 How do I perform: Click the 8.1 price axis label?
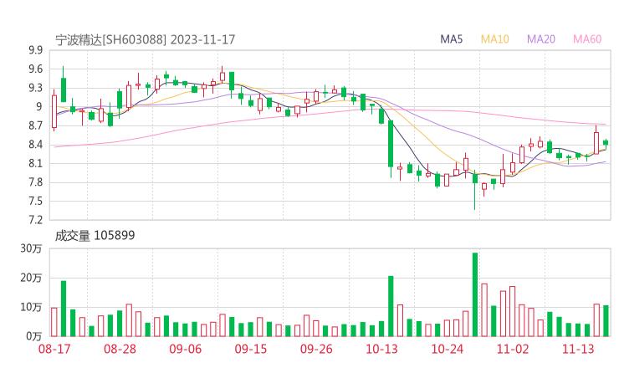[35, 163]
